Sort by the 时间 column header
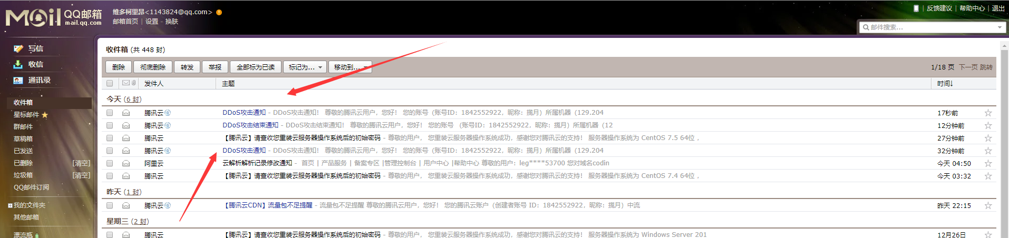 coord(945,83)
